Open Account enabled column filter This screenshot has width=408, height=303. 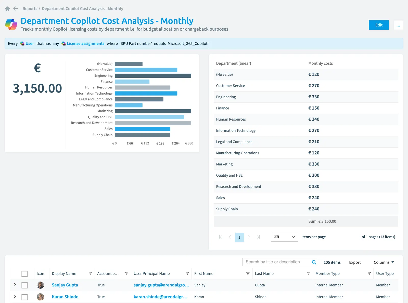[127, 273]
